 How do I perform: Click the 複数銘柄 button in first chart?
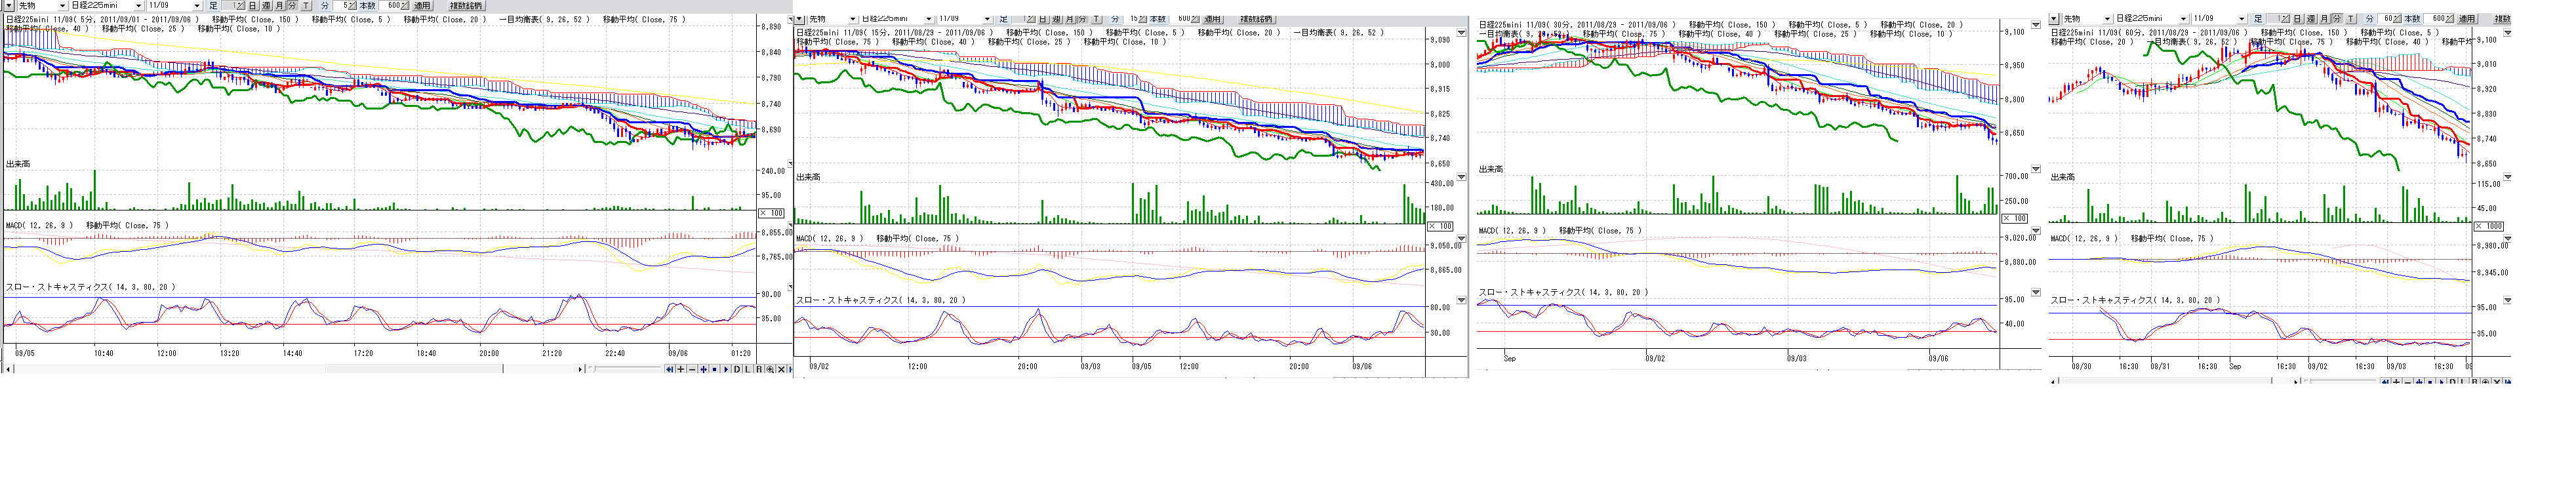click(x=466, y=6)
